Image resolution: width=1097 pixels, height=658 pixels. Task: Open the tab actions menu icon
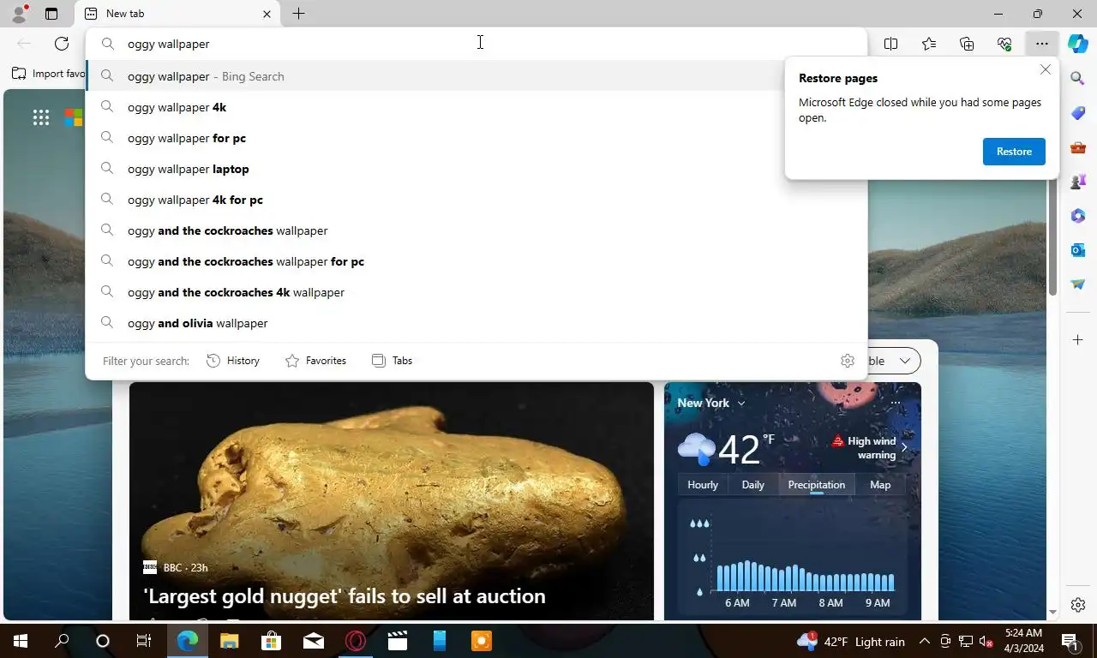(51, 14)
